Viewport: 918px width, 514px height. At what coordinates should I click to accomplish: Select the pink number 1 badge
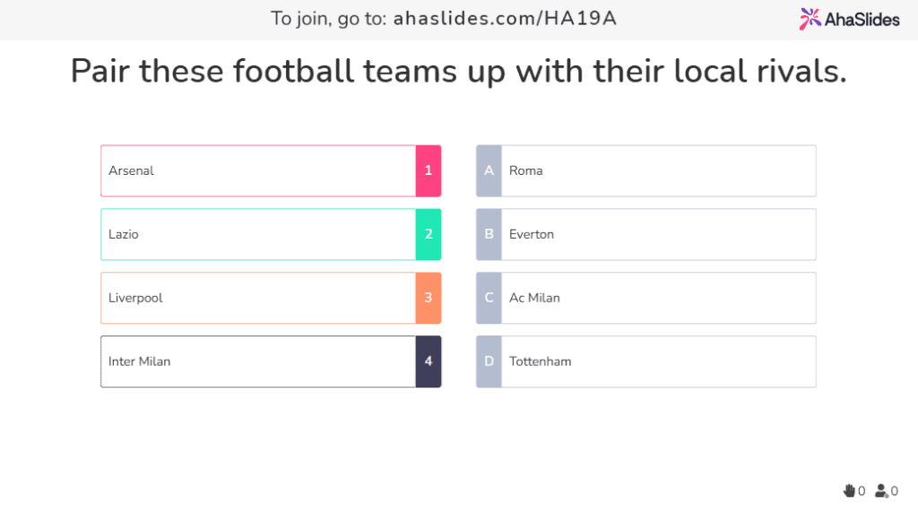[x=429, y=170]
